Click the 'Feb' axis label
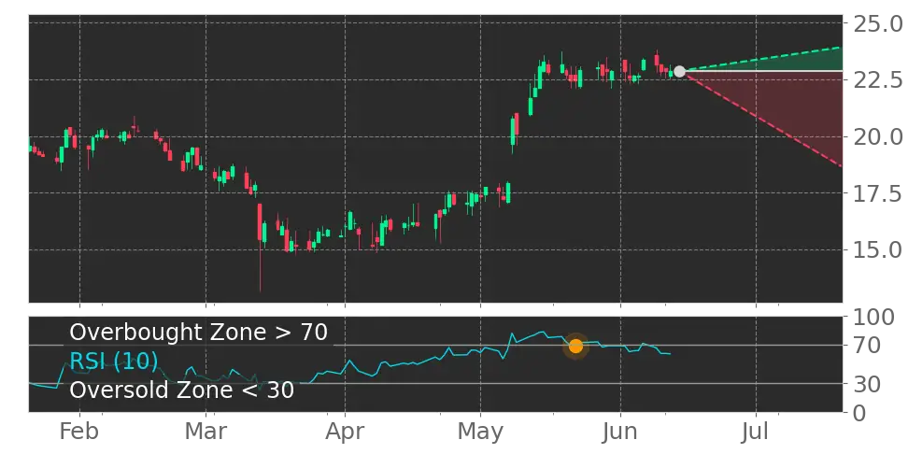 (x=79, y=432)
